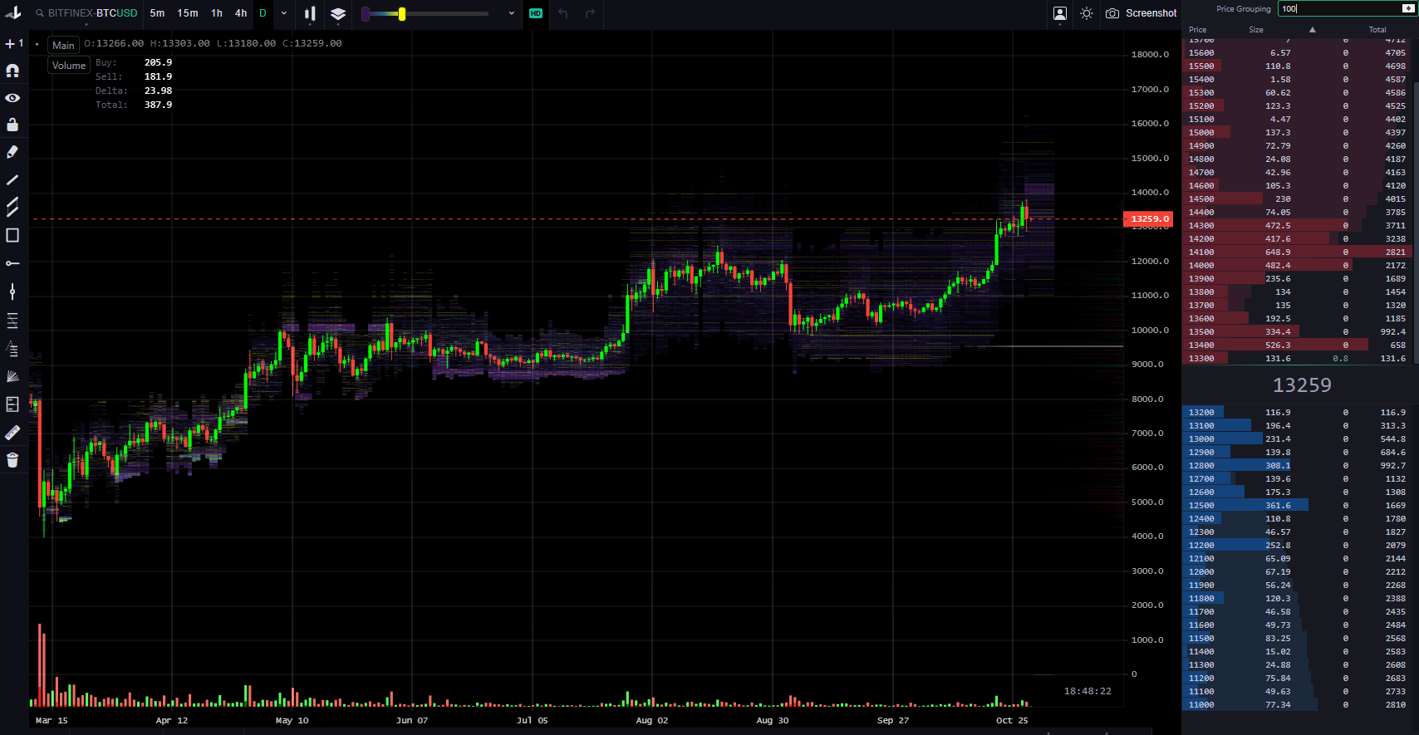This screenshot has width=1419, height=735.
Task: Activate the ruler measure tool
Action: (12, 433)
